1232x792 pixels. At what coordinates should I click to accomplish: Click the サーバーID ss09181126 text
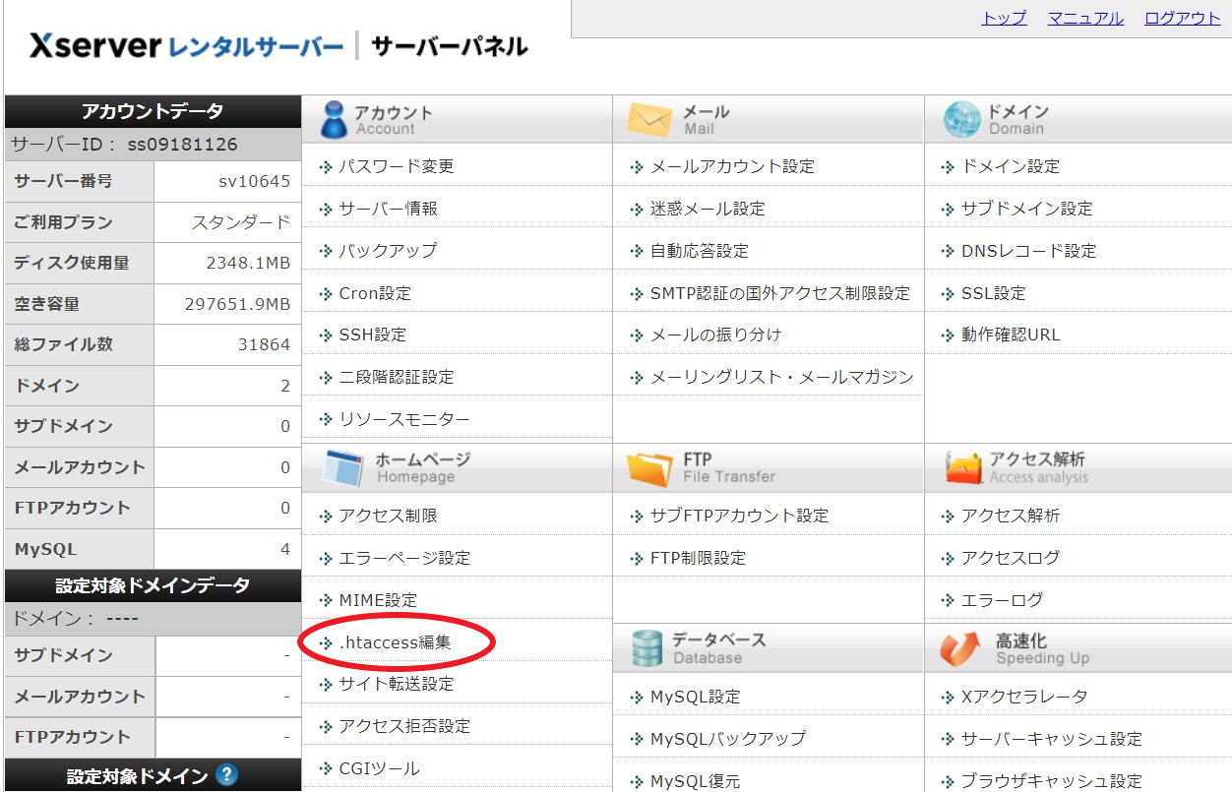(124, 145)
